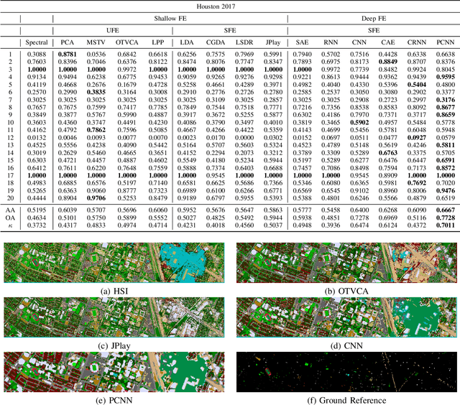
Task: Select the "AA" row label
Action: pyautogui.click(x=9, y=209)
